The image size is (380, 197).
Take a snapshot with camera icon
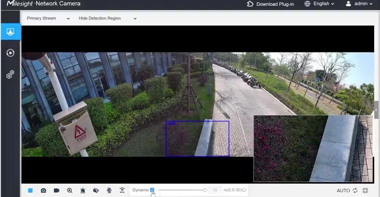pos(43,190)
